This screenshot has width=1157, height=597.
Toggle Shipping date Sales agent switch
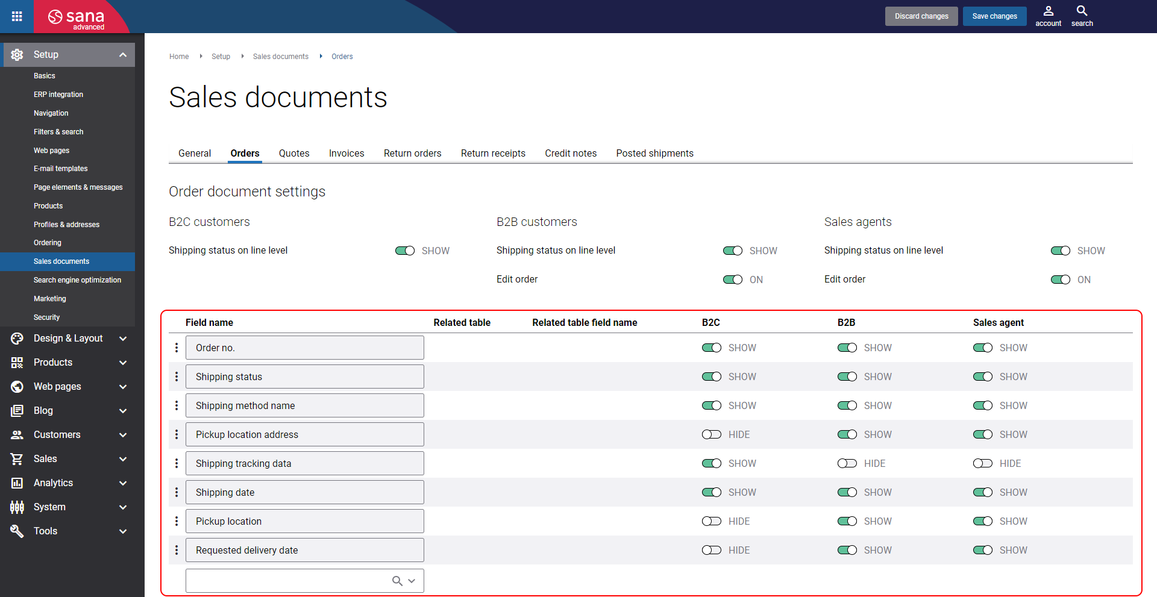click(x=983, y=492)
